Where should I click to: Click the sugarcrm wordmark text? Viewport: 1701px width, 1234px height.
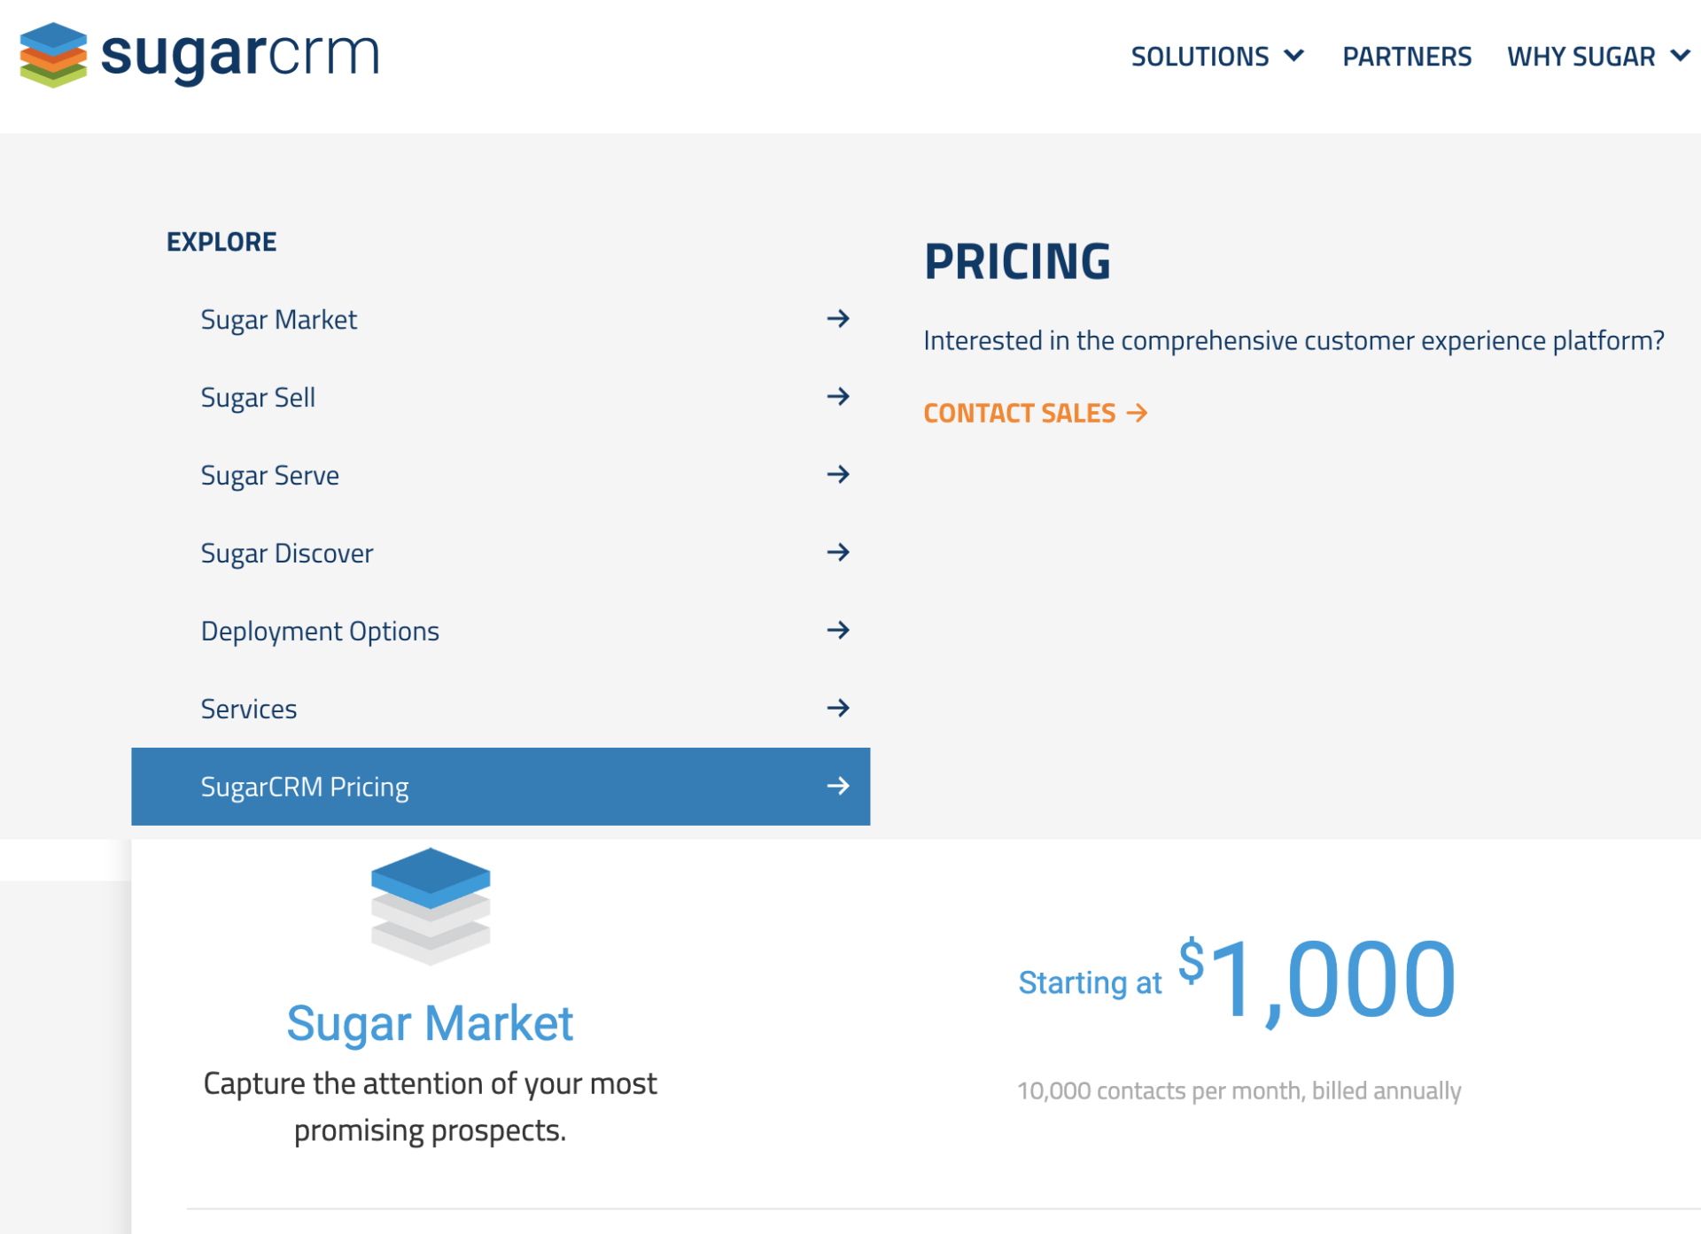pyautogui.click(x=240, y=55)
